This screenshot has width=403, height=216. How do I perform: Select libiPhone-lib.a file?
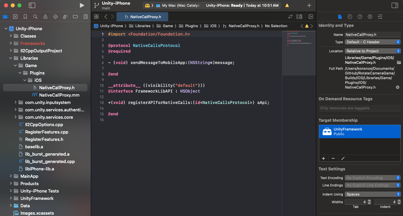tap(40, 169)
